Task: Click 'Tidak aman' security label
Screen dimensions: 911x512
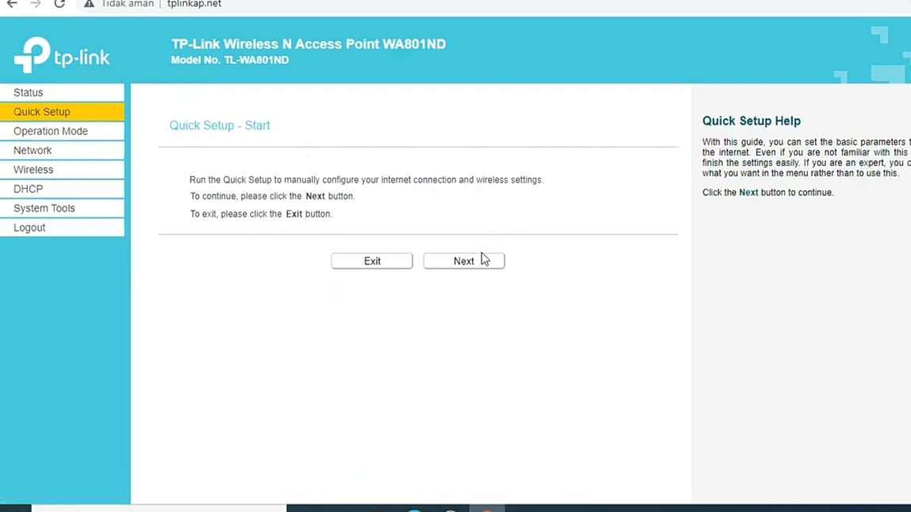Action: point(128,4)
